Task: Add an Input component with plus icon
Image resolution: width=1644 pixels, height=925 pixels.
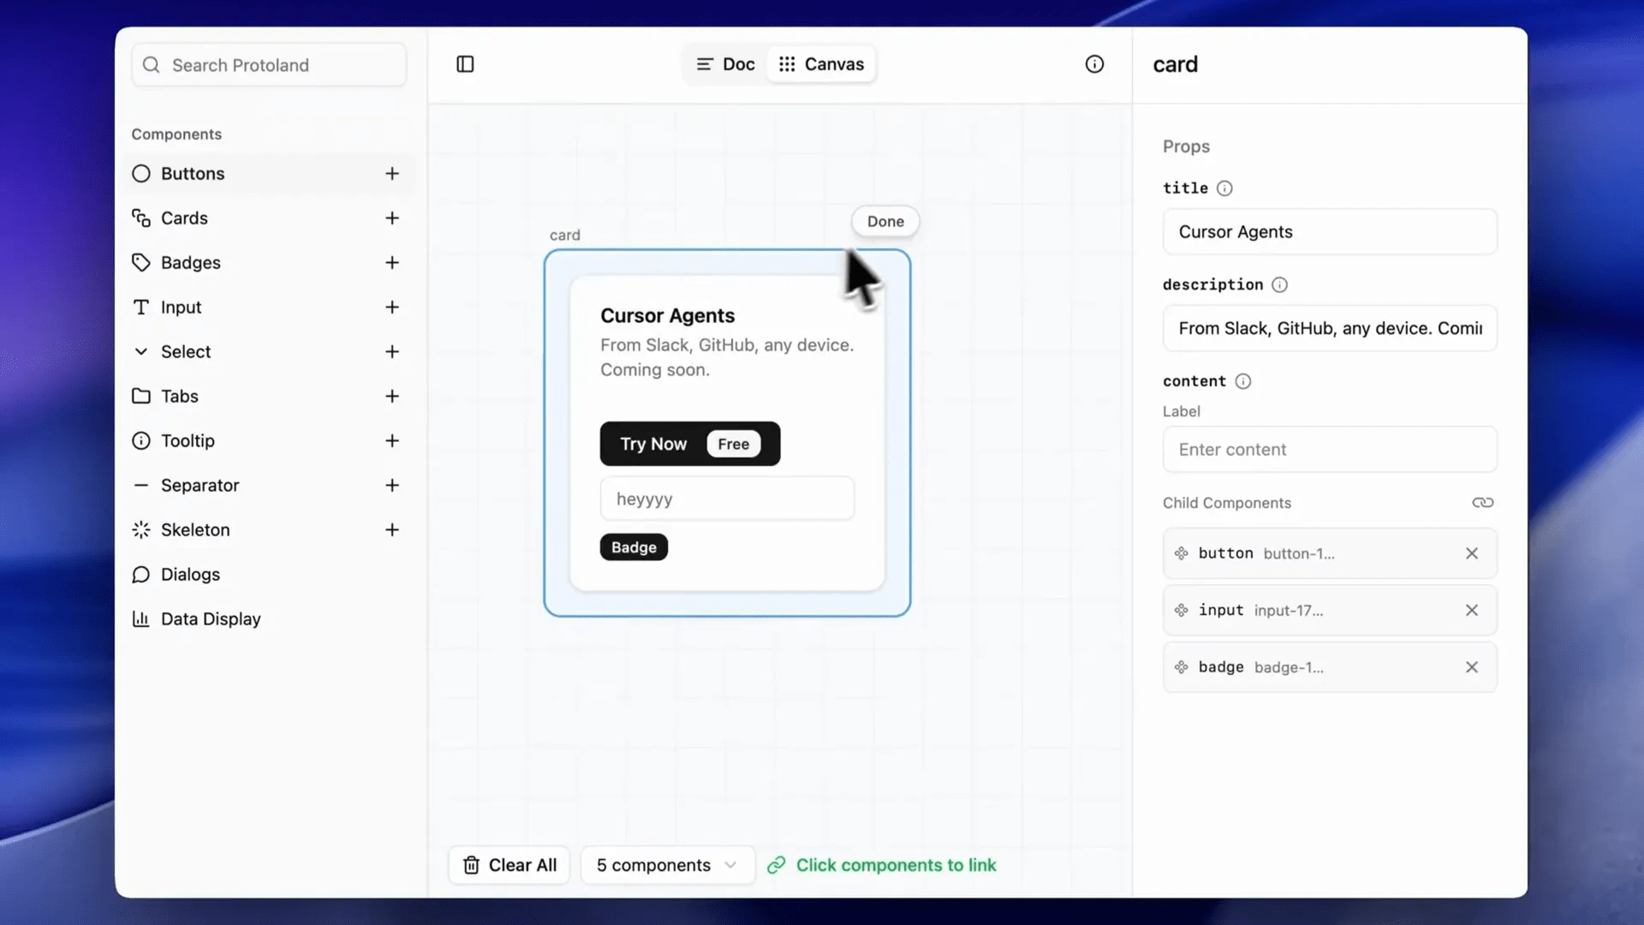Action: [392, 307]
